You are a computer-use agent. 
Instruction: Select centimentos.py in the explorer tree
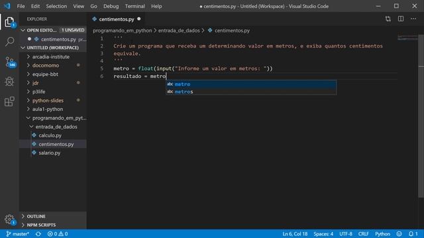pyautogui.click(x=53, y=144)
